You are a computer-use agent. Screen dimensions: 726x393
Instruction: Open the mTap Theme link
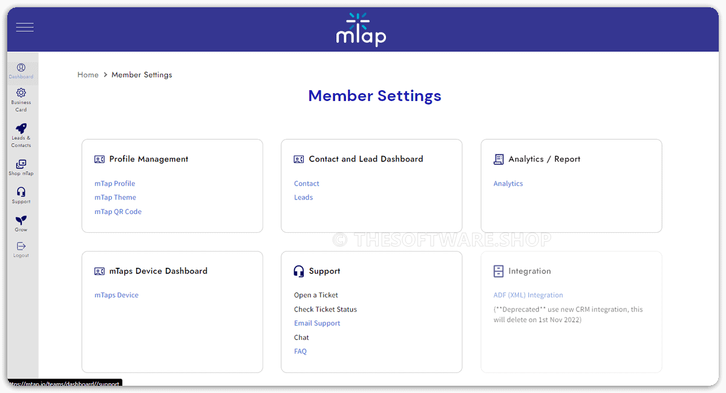(x=115, y=198)
